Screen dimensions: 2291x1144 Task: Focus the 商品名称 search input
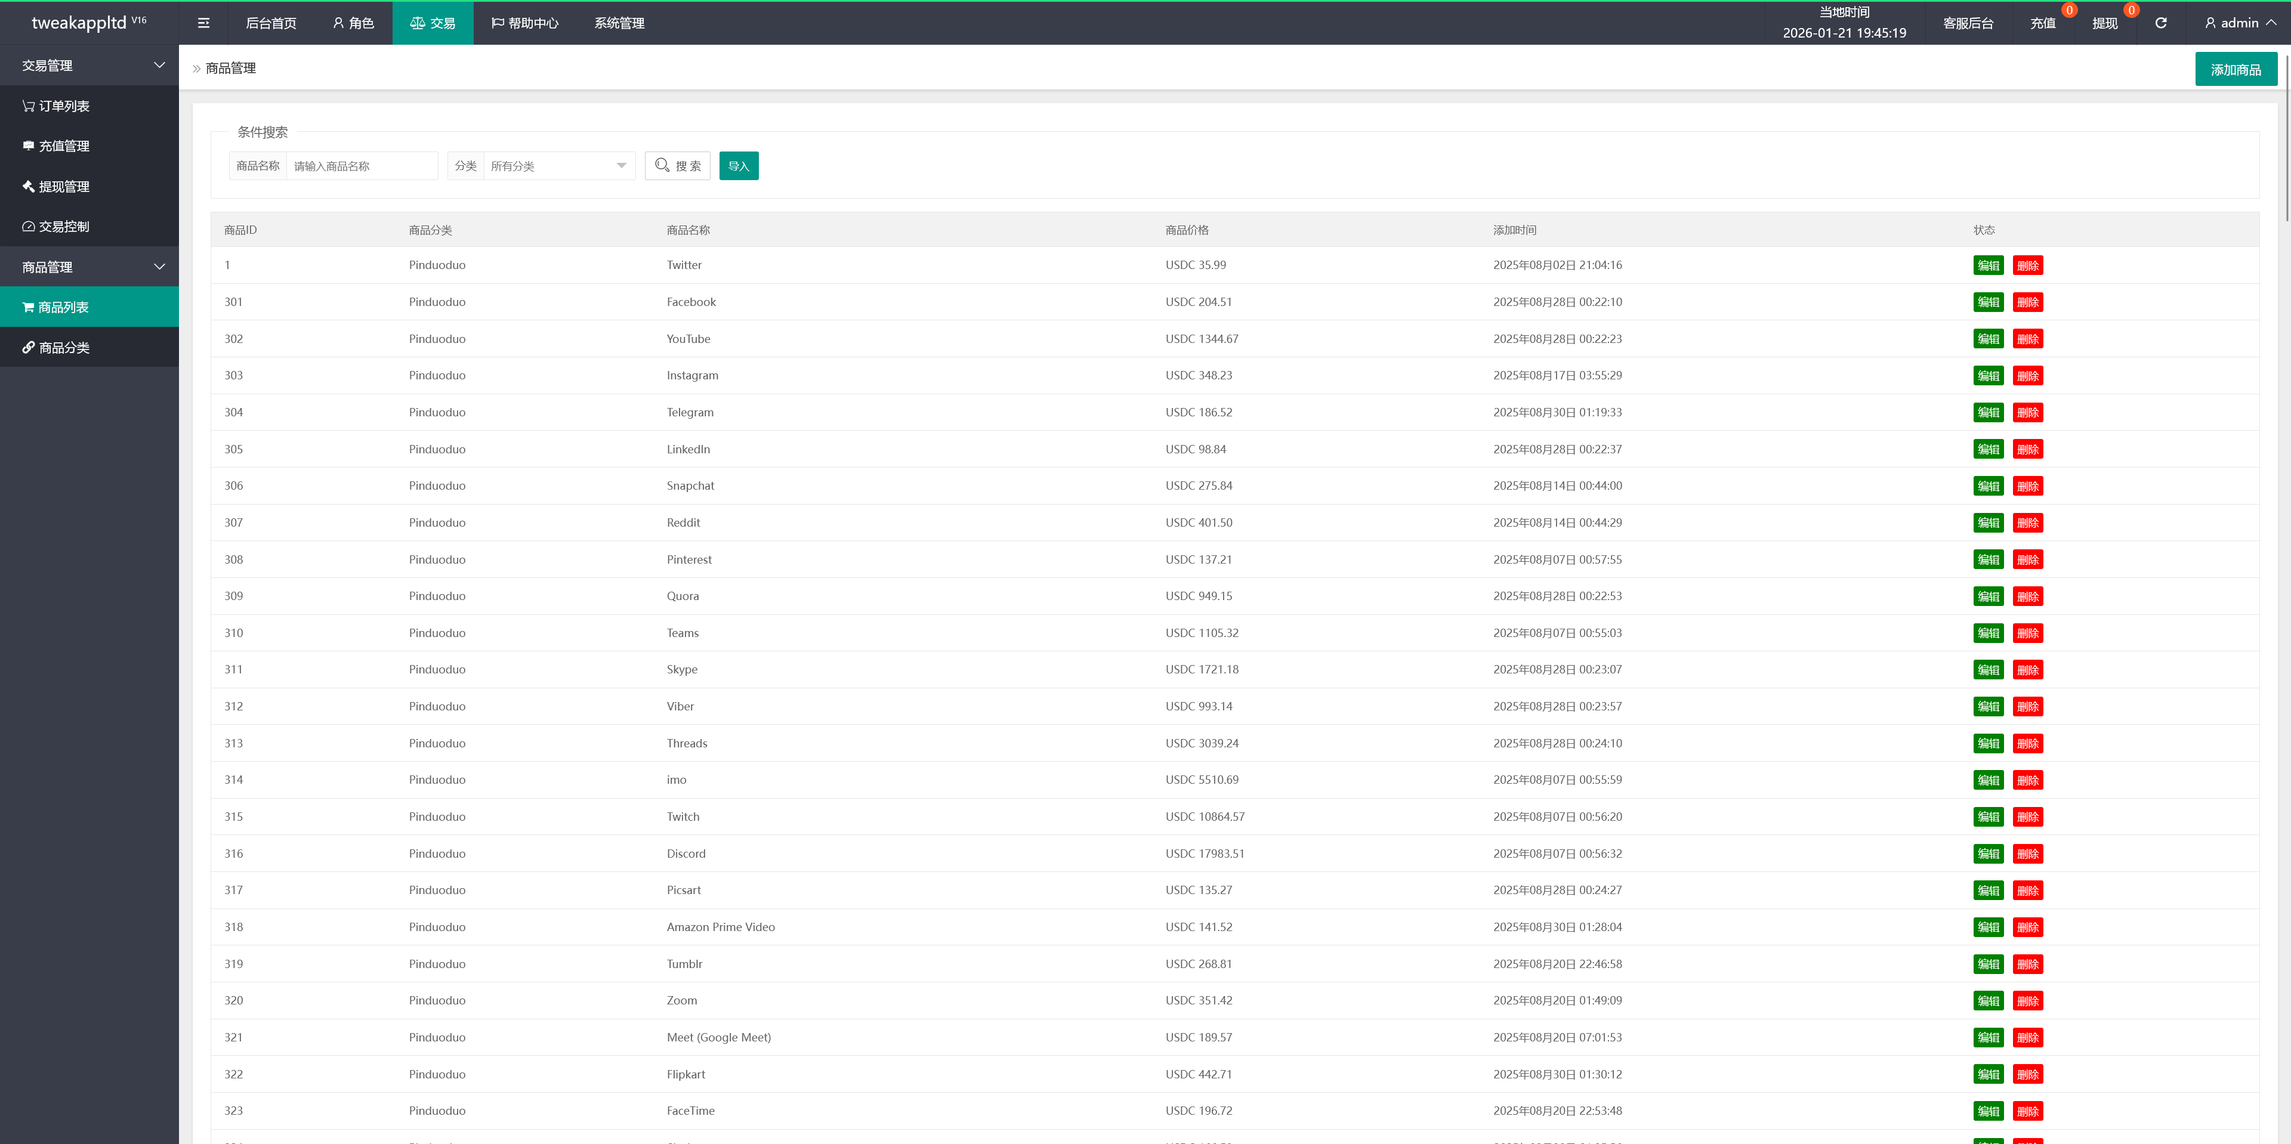tap(361, 166)
